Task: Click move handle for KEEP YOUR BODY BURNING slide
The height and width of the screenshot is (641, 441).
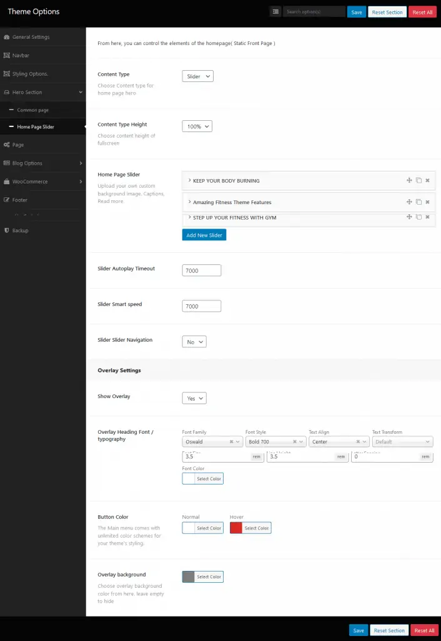Action: tap(409, 180)
